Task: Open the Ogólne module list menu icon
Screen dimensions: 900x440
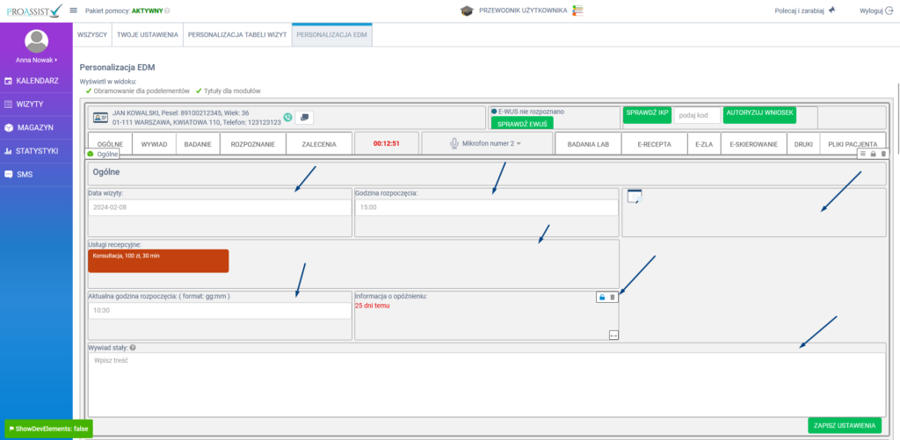Action: [862, 154]
